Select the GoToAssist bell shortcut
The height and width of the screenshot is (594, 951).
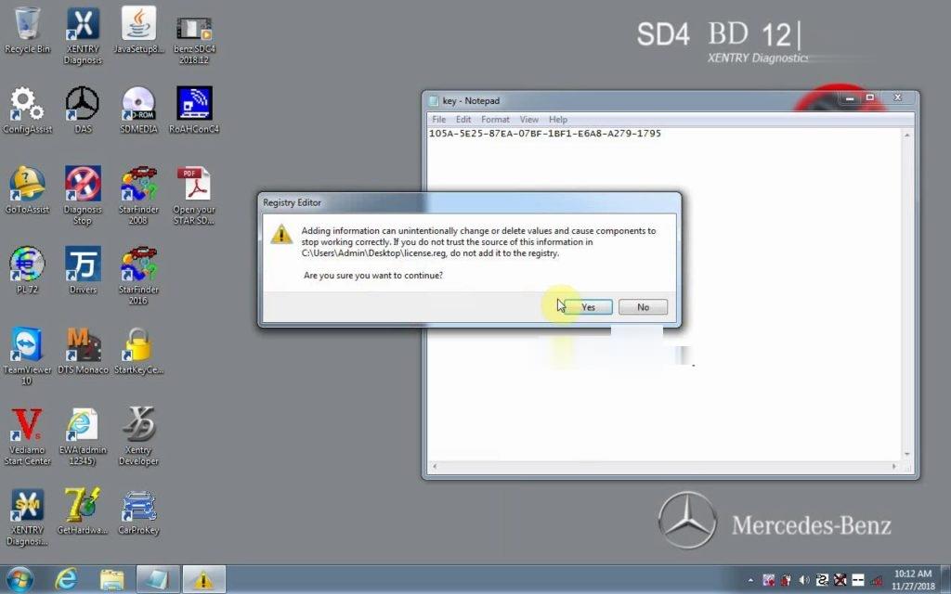[x=27, y=190]
